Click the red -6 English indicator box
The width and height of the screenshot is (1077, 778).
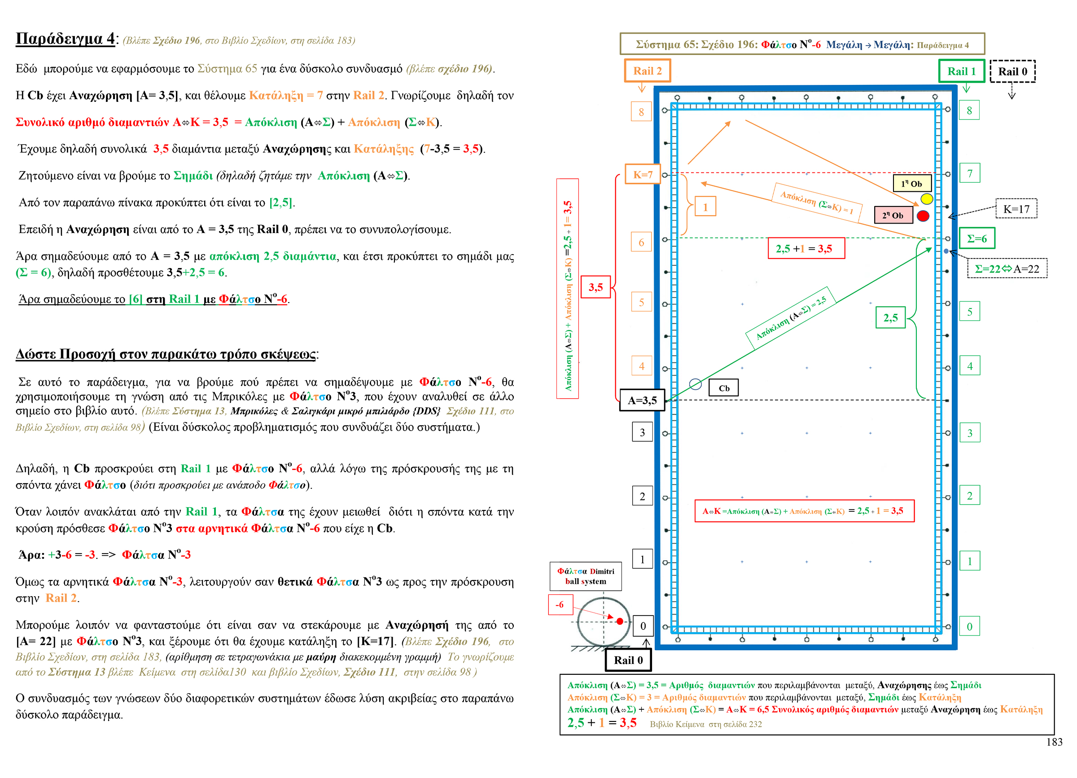point(560,605)
